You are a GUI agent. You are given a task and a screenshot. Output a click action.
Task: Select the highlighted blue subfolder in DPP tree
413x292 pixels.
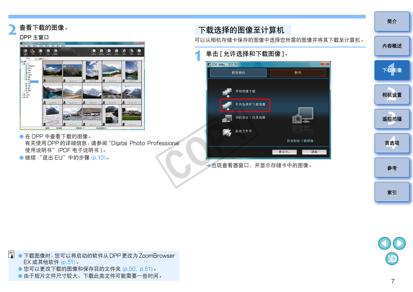34,81
